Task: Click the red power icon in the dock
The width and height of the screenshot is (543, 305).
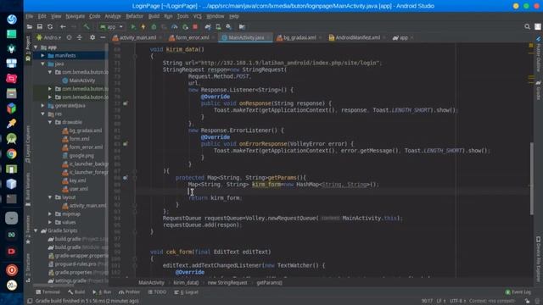Action: pyautogui.click(x=11, y=269)
